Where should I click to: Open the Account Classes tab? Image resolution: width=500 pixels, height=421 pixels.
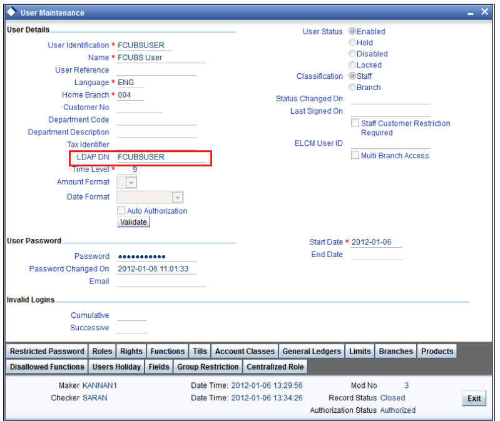pyautogui.click(x=245, y=351)
